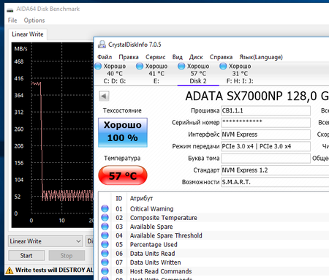
Task: Click the status orb beside Host Read Commands
Action: pyautogui.click(x=105, y=271)
